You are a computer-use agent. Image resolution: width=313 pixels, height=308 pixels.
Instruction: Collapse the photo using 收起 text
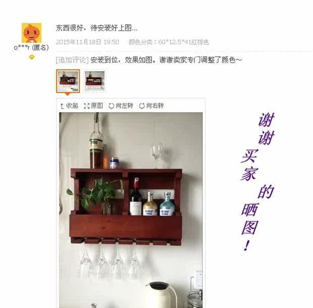(72, 106)
